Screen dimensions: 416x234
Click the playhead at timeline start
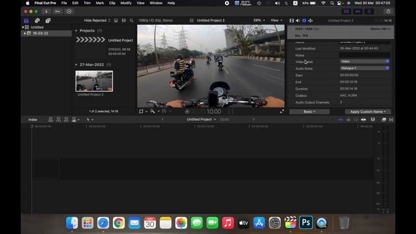tap(32, 126)
